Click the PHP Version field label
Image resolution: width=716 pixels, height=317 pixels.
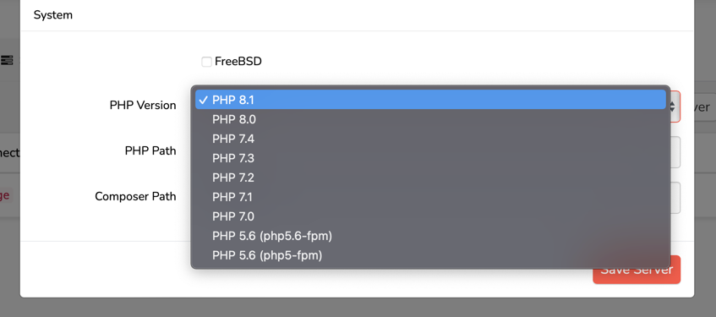point(143,106)
